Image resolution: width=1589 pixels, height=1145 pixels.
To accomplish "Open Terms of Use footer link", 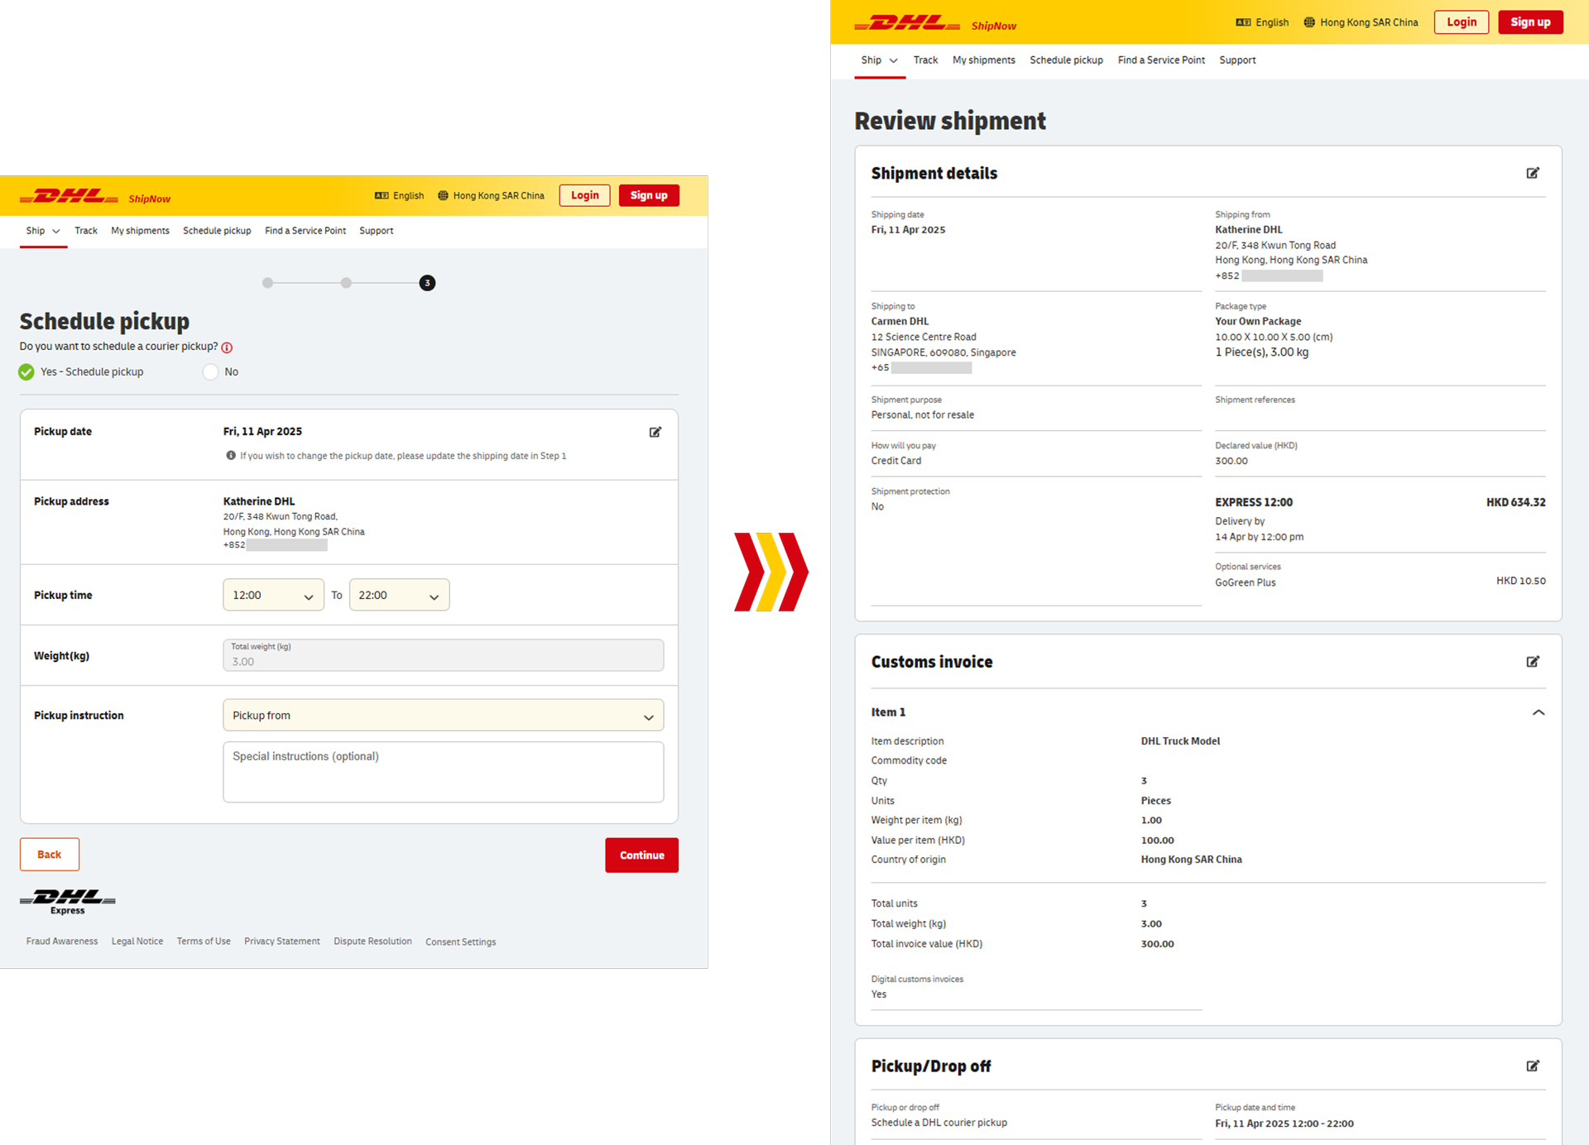I will pos(204,941).
